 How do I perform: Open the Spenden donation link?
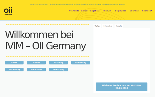[x=146, y=11]
